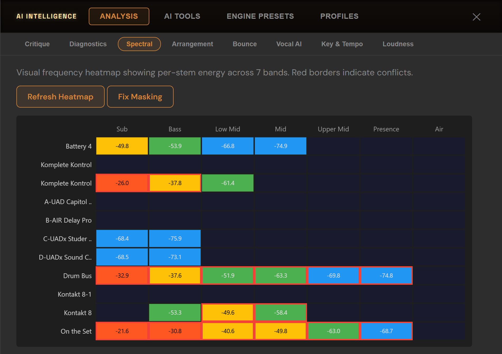
Task: Select the Drum Bus row label
Action: [x=77, y=276]
